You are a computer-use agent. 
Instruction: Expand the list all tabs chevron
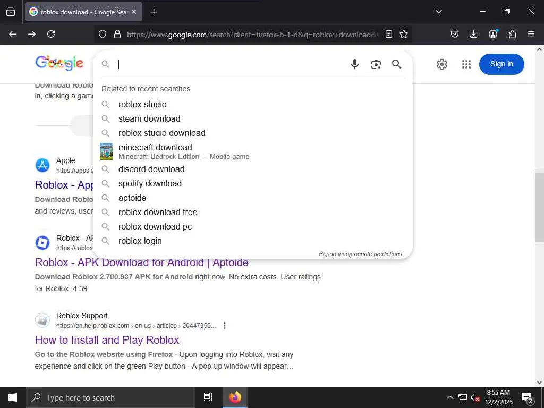(x=438, y=12)
